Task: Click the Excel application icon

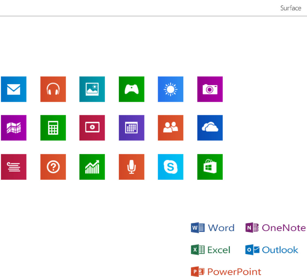Action: (198, 250)
